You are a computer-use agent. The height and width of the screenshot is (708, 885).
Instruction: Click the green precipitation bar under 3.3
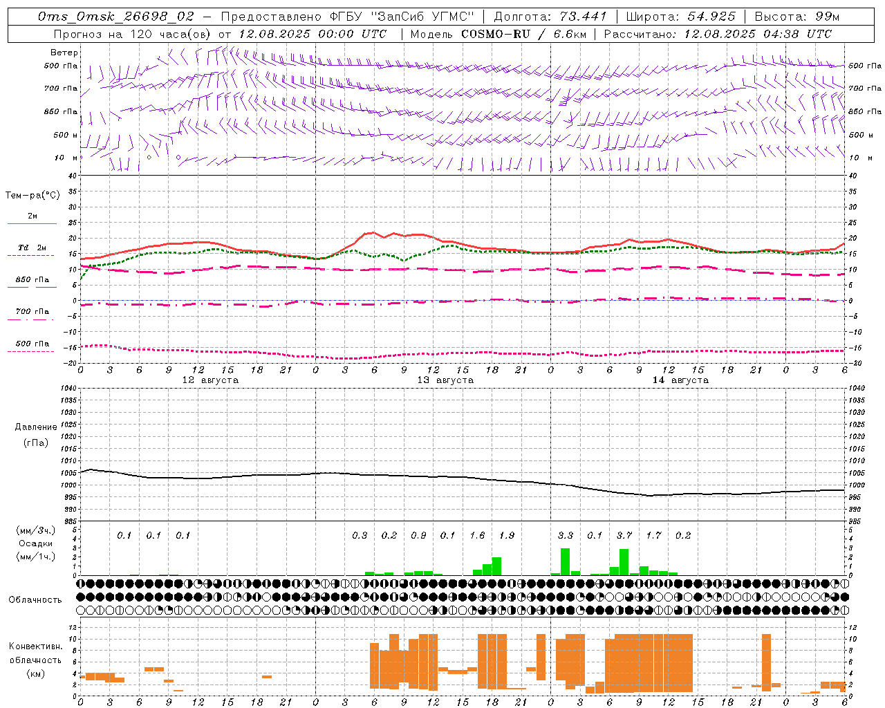(x=565, y=562)
